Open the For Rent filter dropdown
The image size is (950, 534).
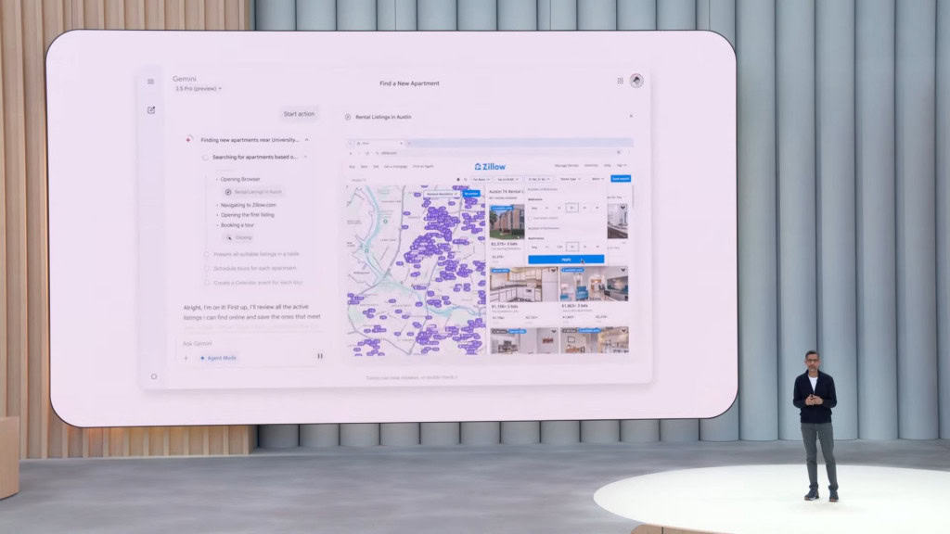pyautogui.click(x=481, y=179)
